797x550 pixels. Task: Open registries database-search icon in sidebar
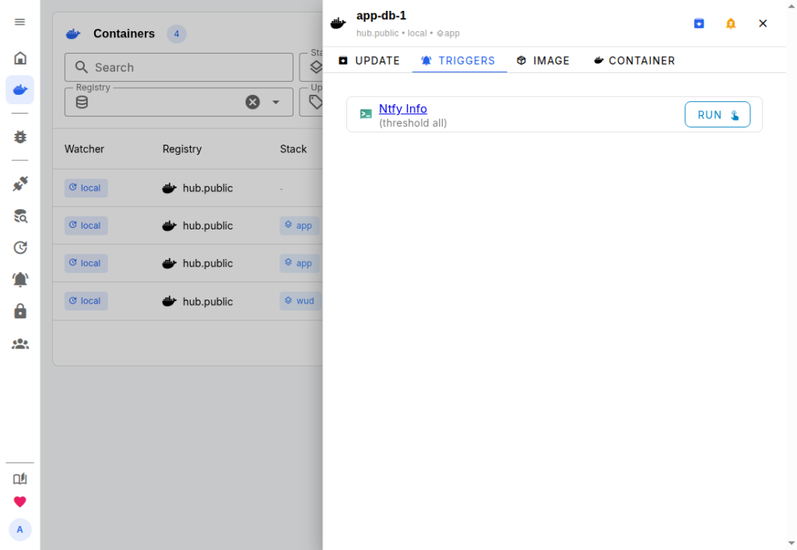pos(19,215)
